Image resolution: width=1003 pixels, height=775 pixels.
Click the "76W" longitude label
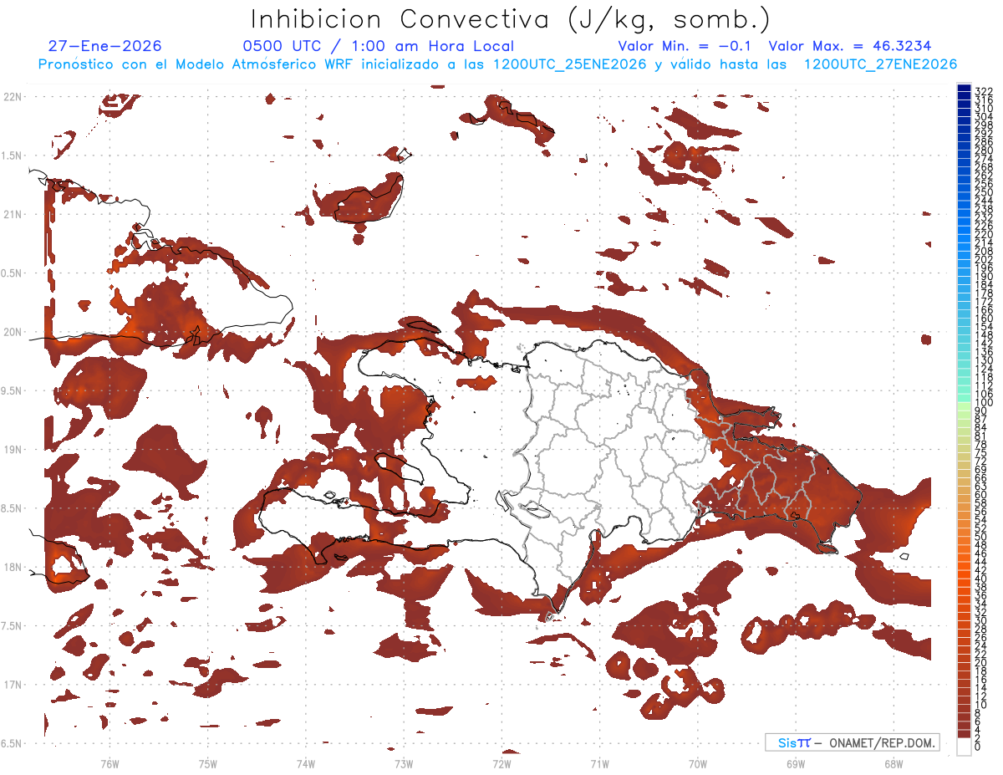point(109,763)
